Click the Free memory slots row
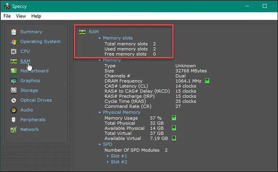The image size is (278, 172). click(x=130, y=54)
